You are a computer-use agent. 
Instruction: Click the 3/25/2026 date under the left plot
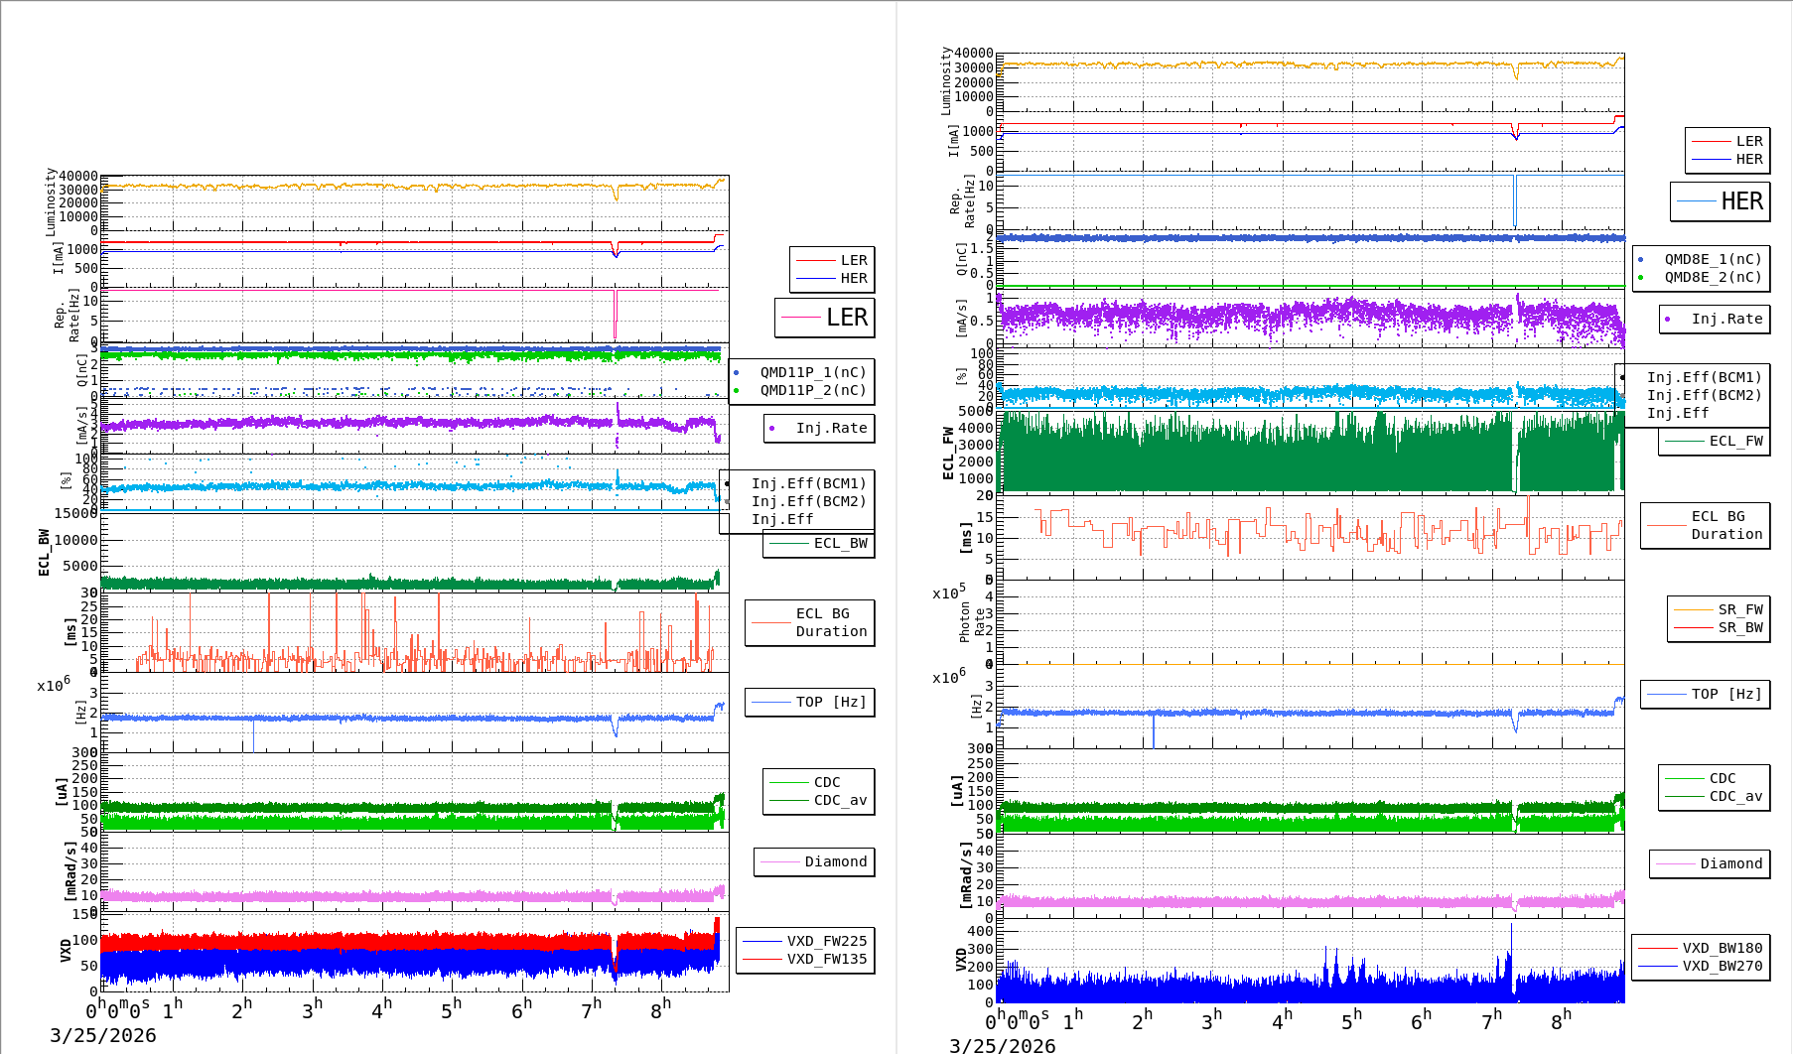point(103,1035)
